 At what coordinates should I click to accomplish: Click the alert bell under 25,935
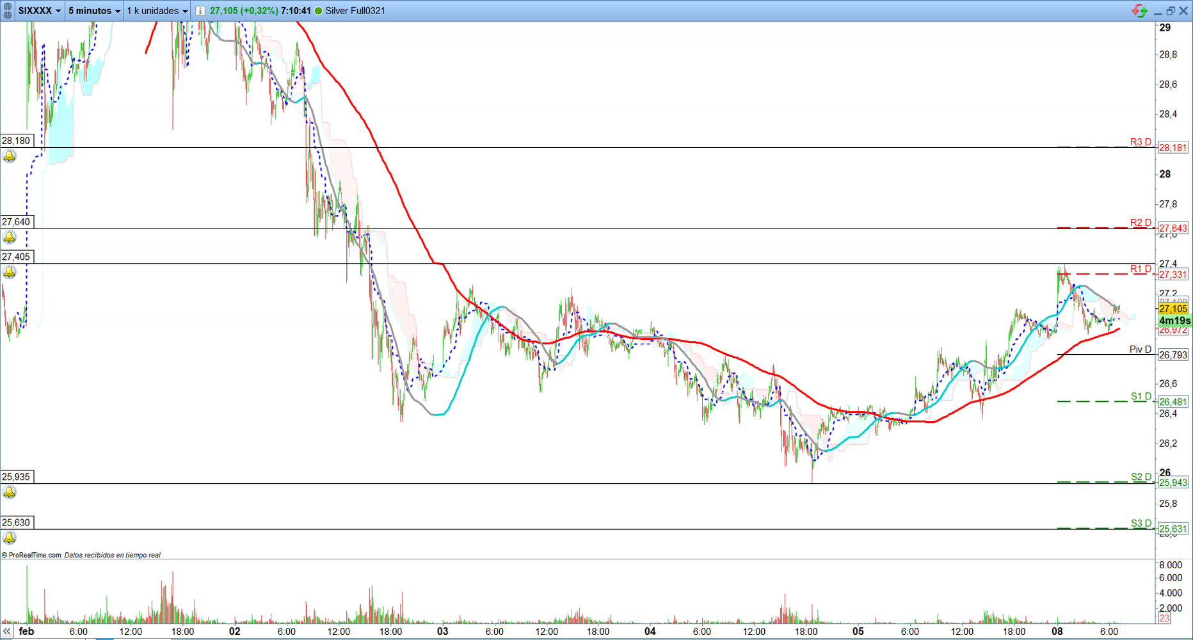click(x=10, y=492)
